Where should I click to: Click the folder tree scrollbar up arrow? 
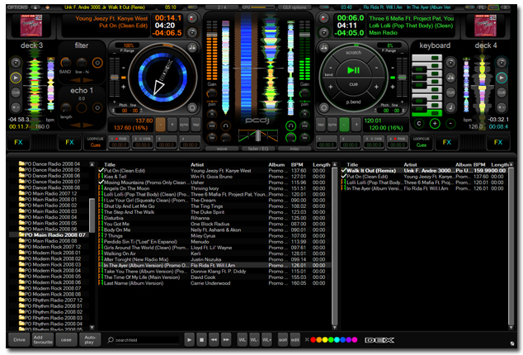(92, 164)
